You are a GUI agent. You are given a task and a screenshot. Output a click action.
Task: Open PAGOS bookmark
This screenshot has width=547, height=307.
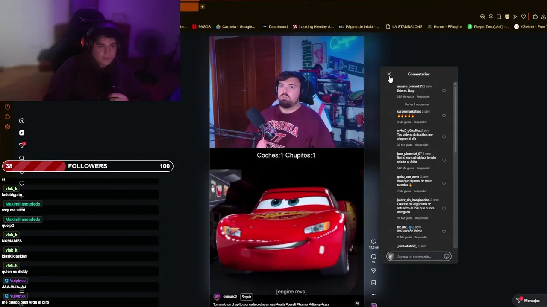pyautogui.click(x=201, y=26)
